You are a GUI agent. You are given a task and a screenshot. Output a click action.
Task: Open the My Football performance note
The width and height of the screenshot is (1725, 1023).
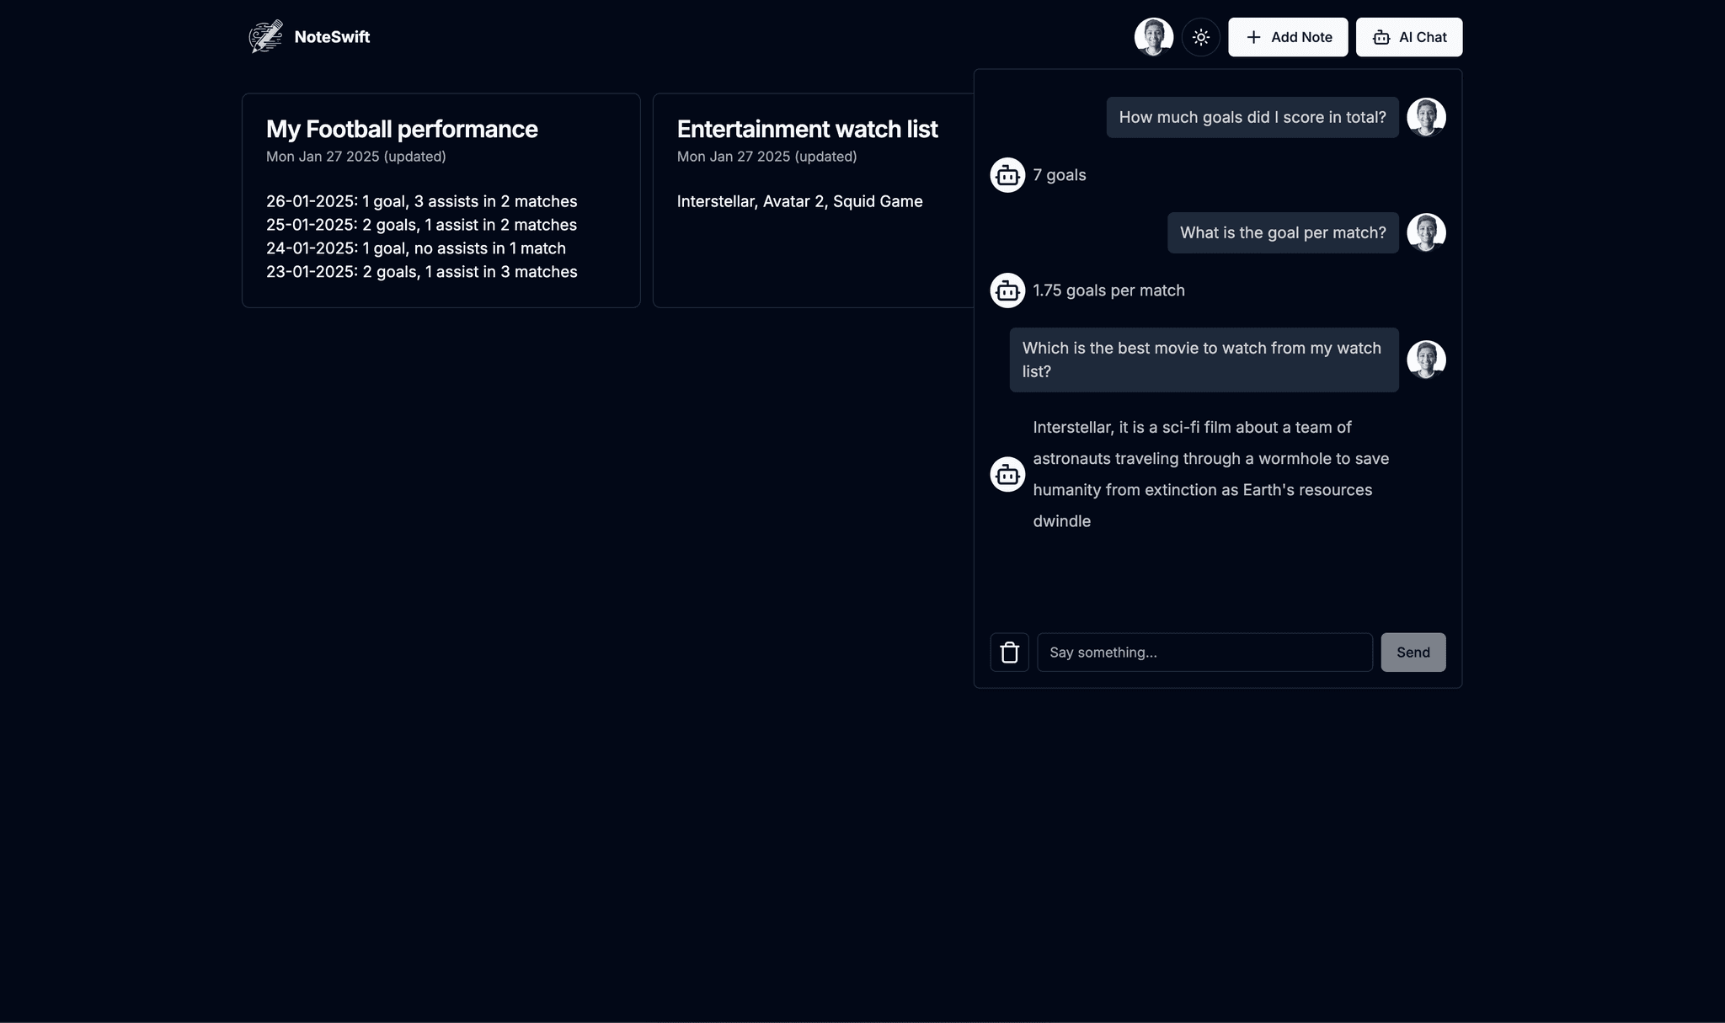tap(441, 200)
